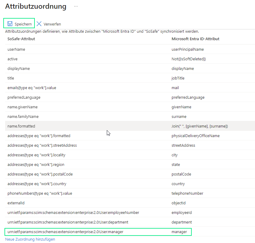Open the displayName SoSafe attribute row
The image size is (255, 243).
pos(19,69)
